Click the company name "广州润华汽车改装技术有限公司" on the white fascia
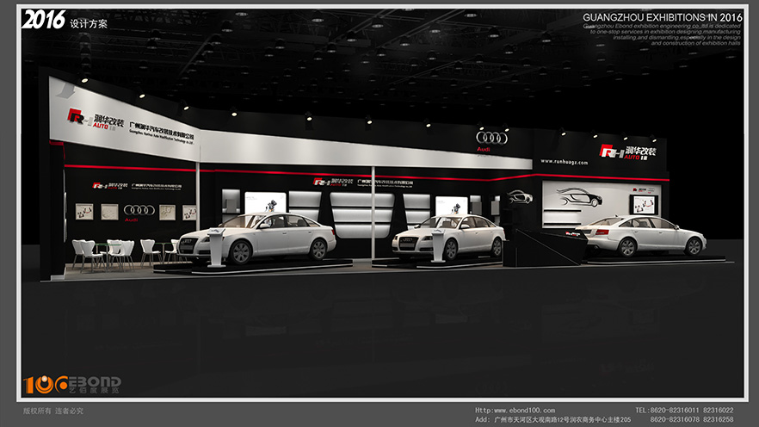Viewport: 759px width, 427px height. click(162, 132)
